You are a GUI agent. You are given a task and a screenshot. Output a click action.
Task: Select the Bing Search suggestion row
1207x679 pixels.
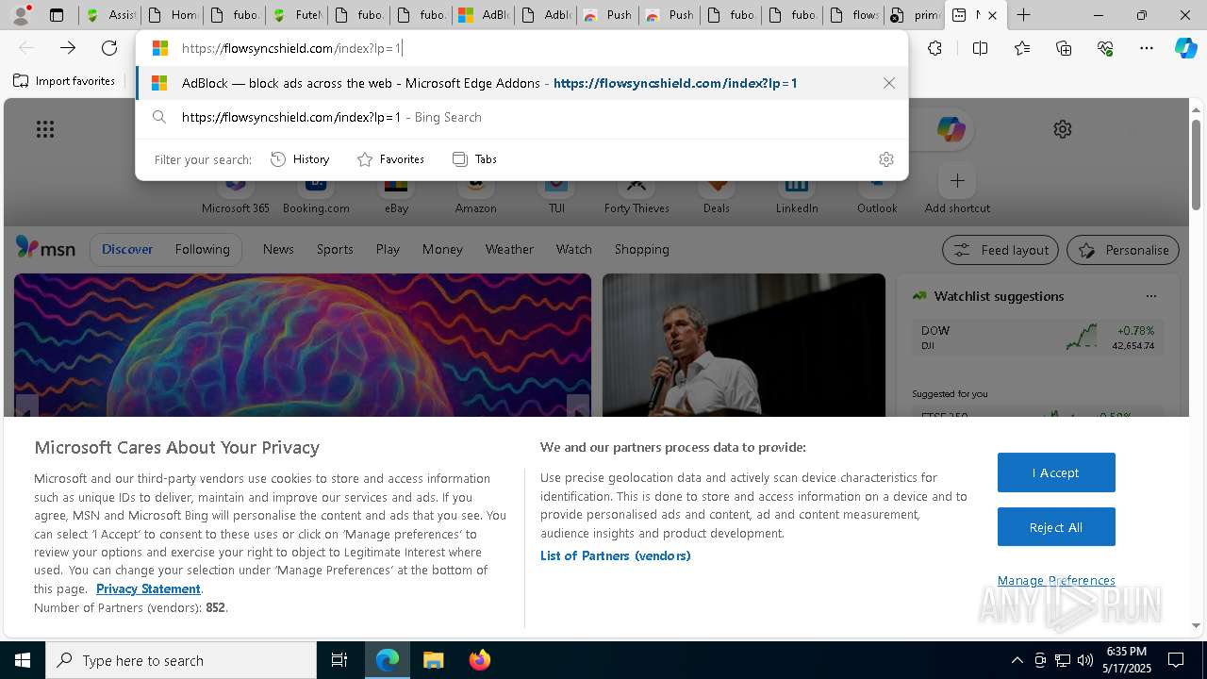click(x=521, y=117)
